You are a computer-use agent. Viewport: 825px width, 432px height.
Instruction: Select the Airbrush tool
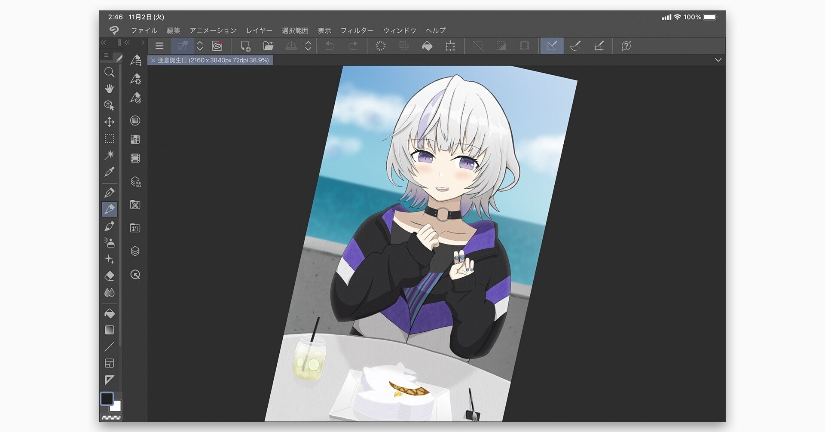[x=110, y=242]
